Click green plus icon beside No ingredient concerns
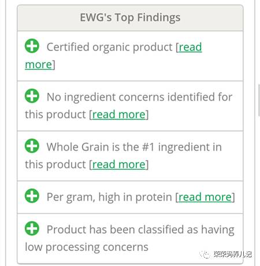Viewport: 260px width, 266px height. tap(32, 96)
